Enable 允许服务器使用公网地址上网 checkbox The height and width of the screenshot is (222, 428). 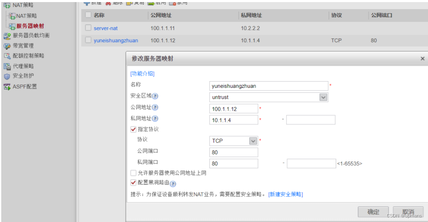tap(133, 173)
